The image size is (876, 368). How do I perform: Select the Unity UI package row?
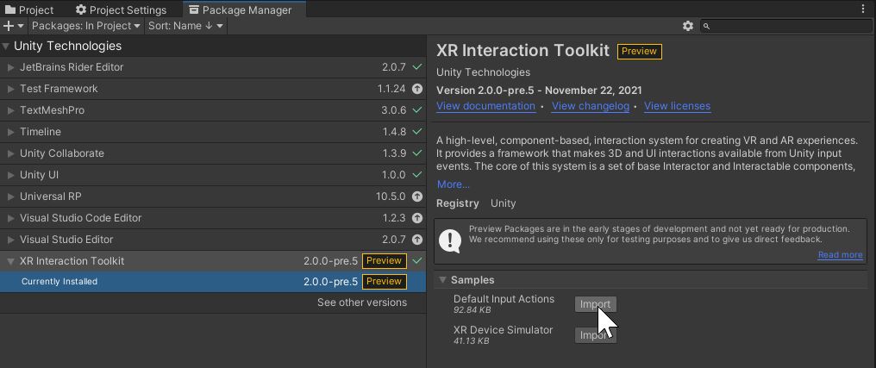[213, 175]
